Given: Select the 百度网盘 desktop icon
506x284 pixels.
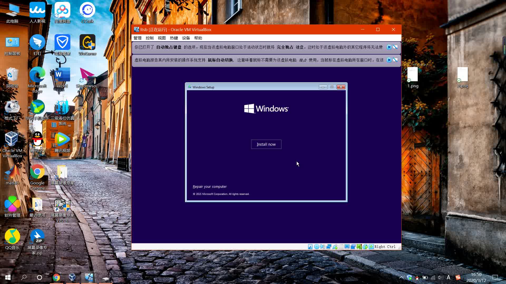Looking at the screenshot, I should [x=62, y=13].
